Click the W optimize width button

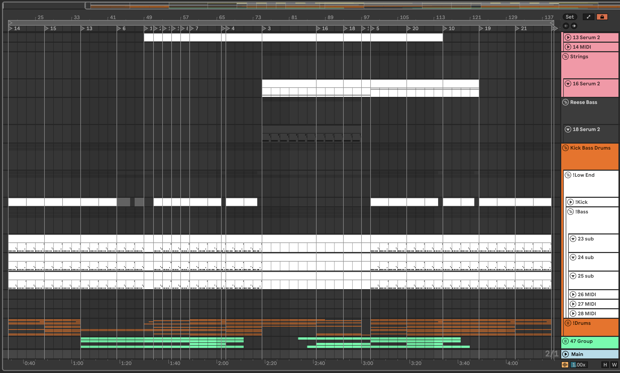tap(614, 365)
